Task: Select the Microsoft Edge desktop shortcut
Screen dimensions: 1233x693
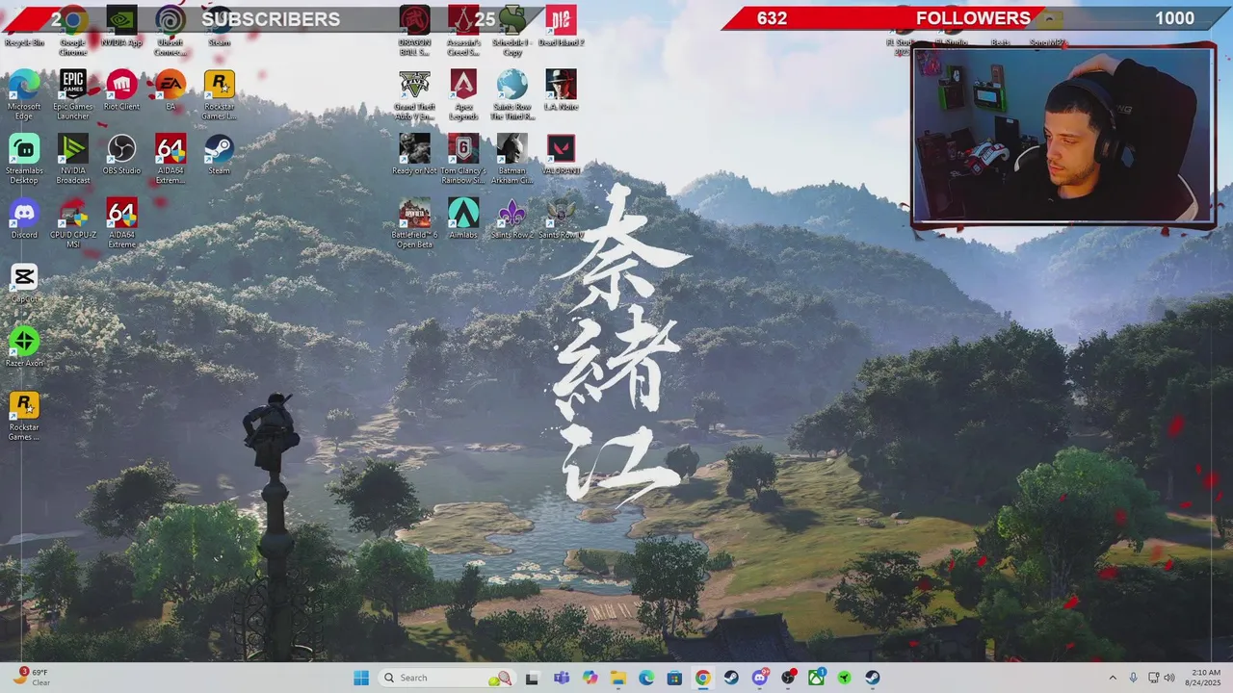Action: [x=24, y=94]
